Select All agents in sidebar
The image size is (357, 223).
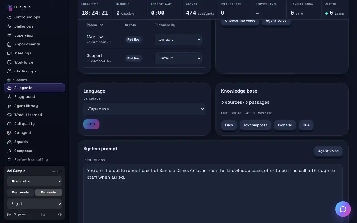coord(34,88)
